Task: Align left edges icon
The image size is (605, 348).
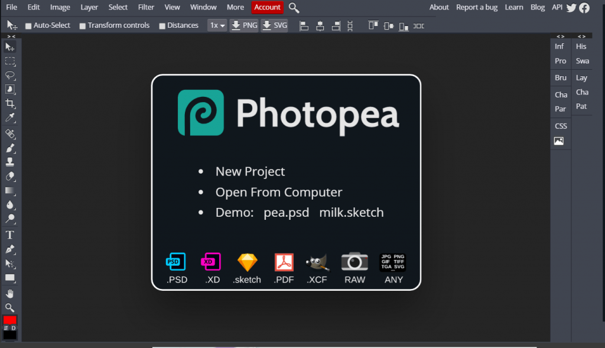Action: pyautogui.click(x=304, y=26)
